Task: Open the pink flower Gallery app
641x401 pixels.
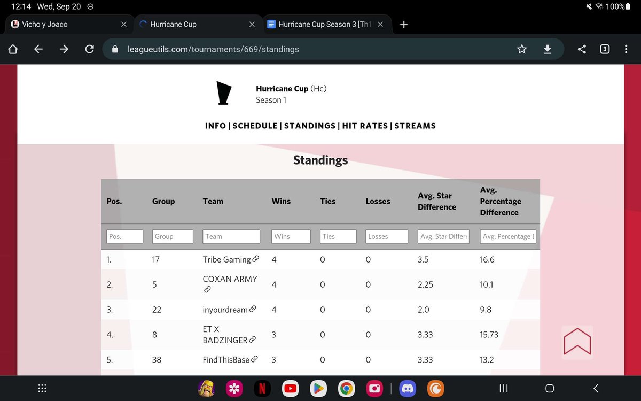Action: (233, 389)
